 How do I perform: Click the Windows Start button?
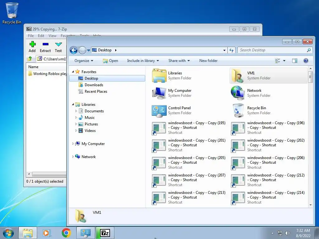(8, 233)
